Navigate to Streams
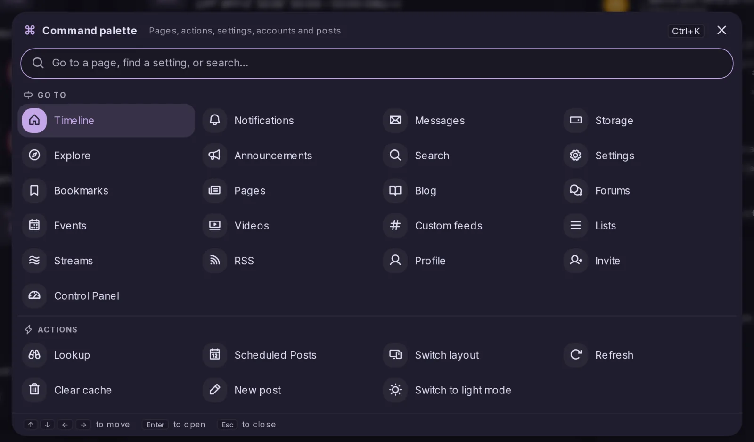The image size is (754, 442). click(x=106, y=261)
